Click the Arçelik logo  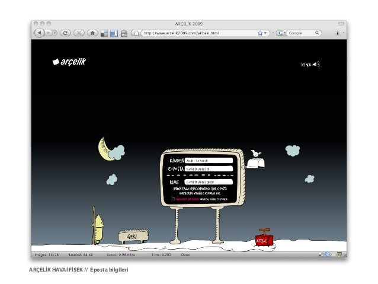(x=69, y=62)
